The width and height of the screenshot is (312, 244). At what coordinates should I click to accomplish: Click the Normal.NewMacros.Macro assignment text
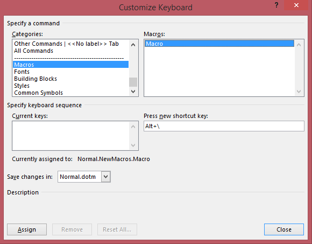tap(114, 159)
